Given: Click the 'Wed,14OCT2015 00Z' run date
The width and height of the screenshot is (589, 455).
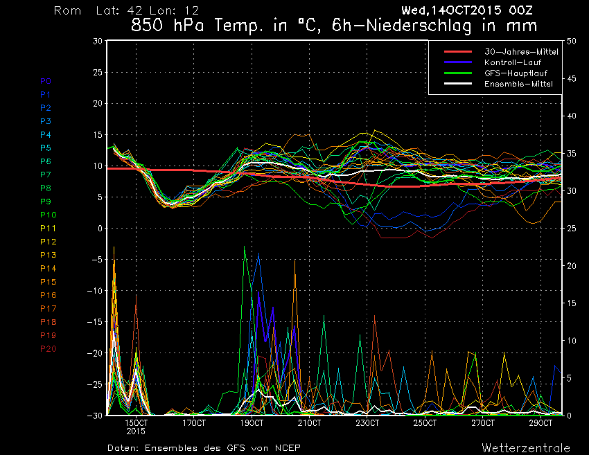Looking at the screenshot, I should (467, 10).
